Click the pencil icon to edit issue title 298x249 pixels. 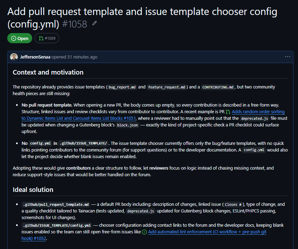[x=95, y=23]
